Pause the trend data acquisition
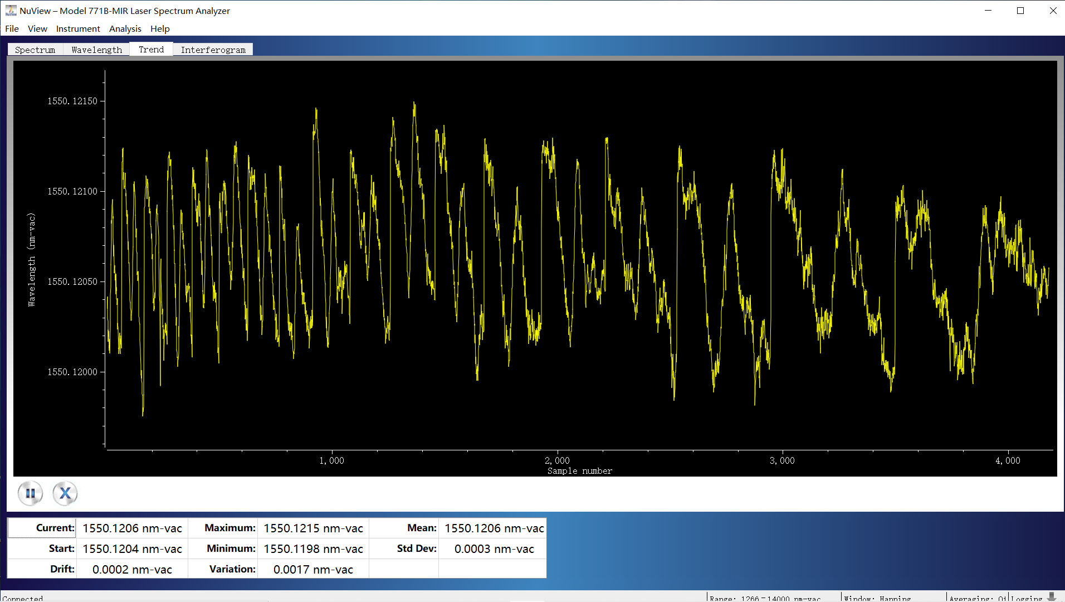Screen dimensions: 1065x602 pyautogui.click(x=30, y=493)
